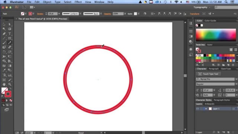Switch to the OpenType tab

(x=226, y=69)
